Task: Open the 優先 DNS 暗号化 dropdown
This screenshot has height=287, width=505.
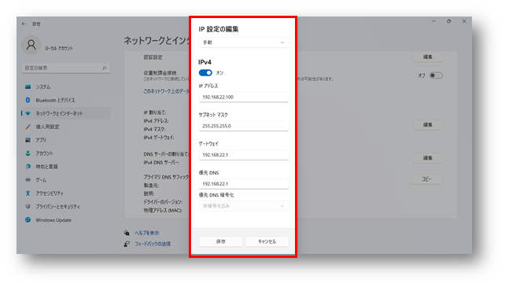Action: (x=244, y=206)
